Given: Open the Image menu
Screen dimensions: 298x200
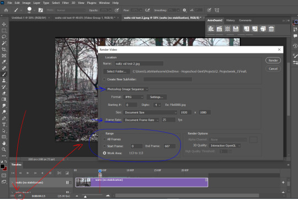Looking at the screenshot, I should coord(26,3).
